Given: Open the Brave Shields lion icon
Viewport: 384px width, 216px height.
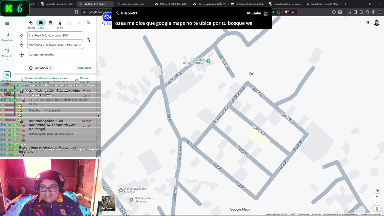Looking at the screenshot, I should pos(286,12).
